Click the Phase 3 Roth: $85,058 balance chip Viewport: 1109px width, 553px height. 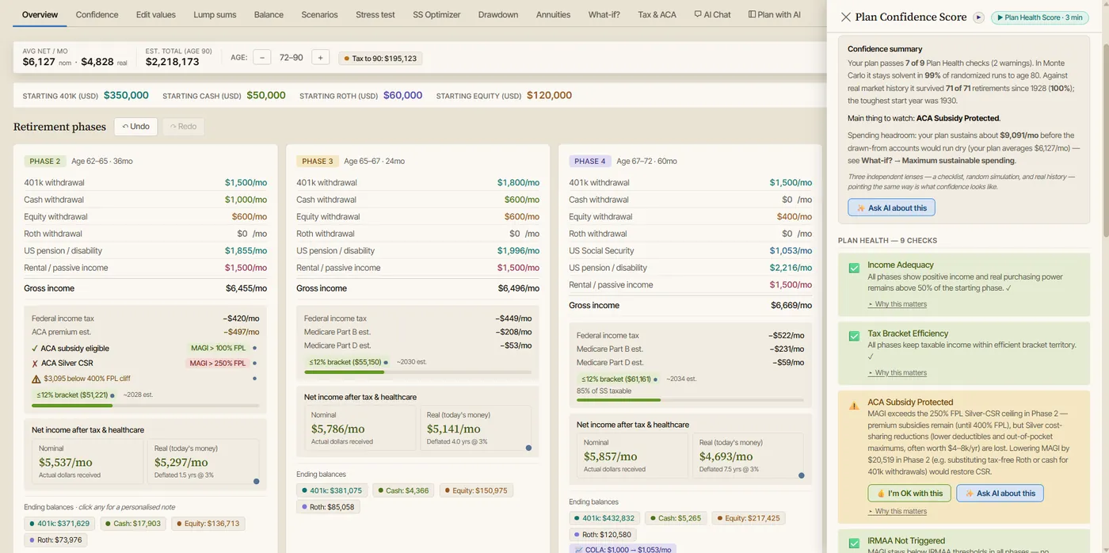(x=328, y=507)
